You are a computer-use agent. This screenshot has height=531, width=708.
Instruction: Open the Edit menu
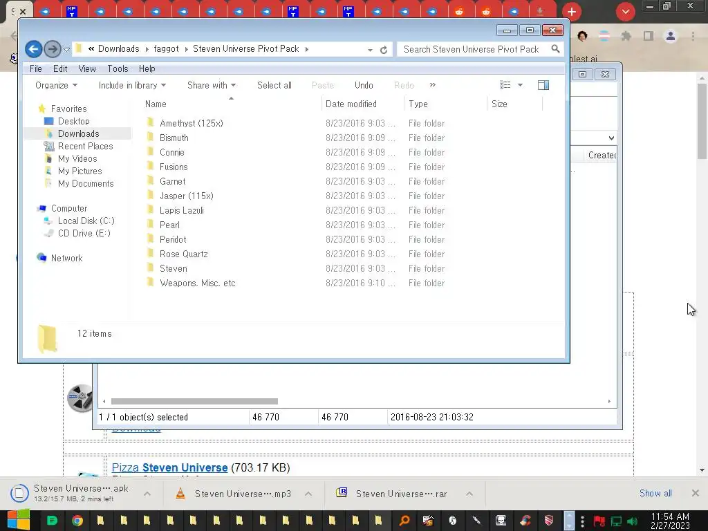pyautogui.click(x=60, y=68)
